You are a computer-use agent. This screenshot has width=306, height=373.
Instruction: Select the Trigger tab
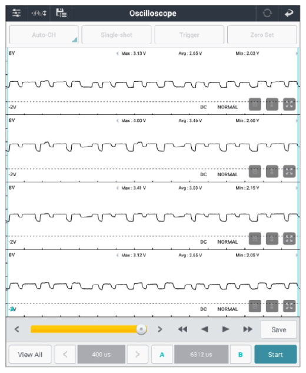coord(189,35)
